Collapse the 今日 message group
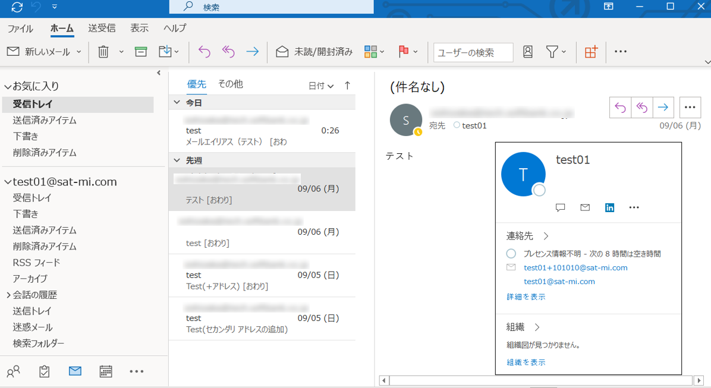 coord(177,103)
